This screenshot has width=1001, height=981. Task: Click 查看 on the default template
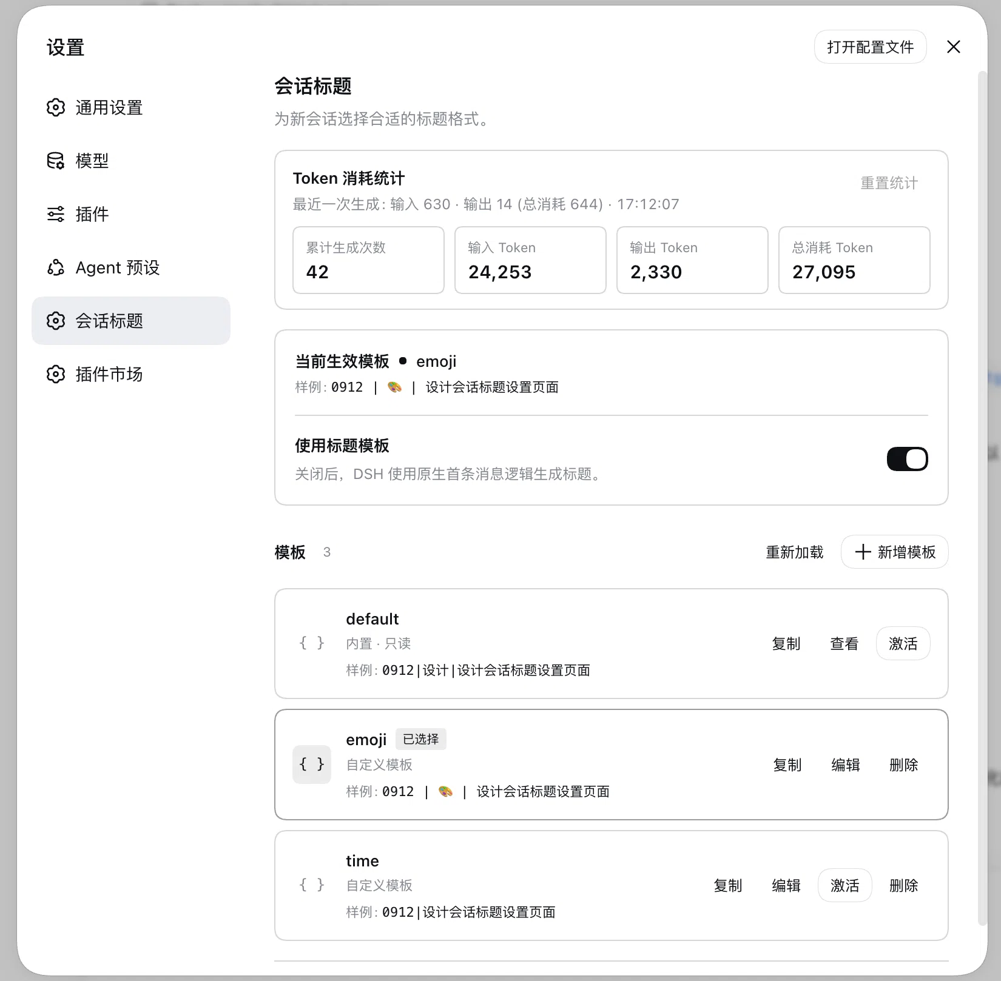coord(844,643)
